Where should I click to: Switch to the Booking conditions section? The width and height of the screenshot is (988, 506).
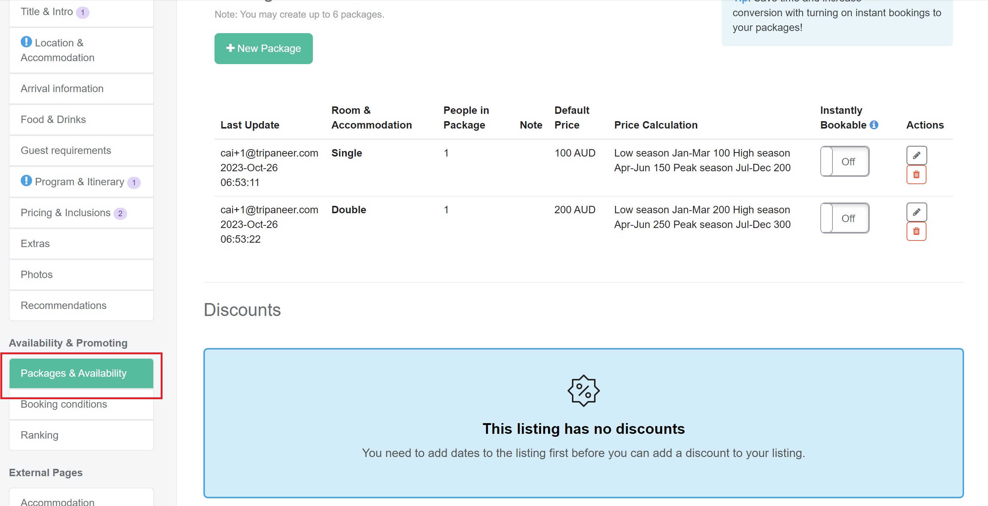click(64, 404)
